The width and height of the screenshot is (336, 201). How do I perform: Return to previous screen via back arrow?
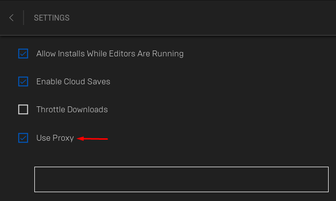[x=12, y=18]
